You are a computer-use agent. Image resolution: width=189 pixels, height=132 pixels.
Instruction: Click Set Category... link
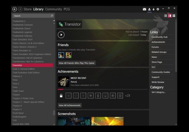pyautogui.click(x=159, y=92)
